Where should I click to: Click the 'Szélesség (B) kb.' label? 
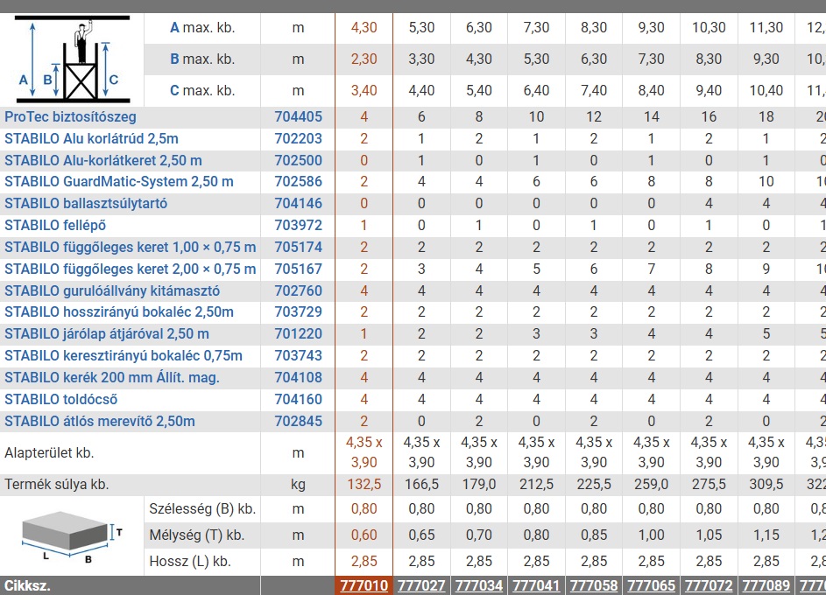(202, 509)
